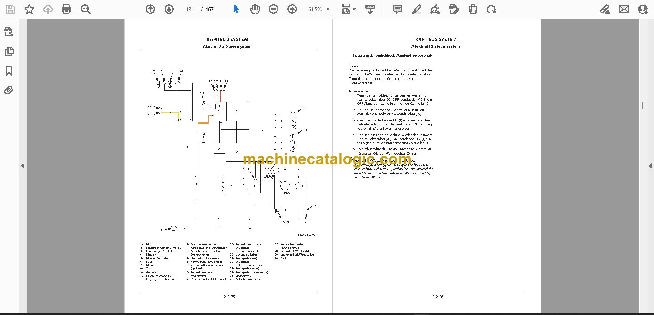Delete with the trash can icon
The width and height of the screenshot is (654, 315).
[473, 9]
